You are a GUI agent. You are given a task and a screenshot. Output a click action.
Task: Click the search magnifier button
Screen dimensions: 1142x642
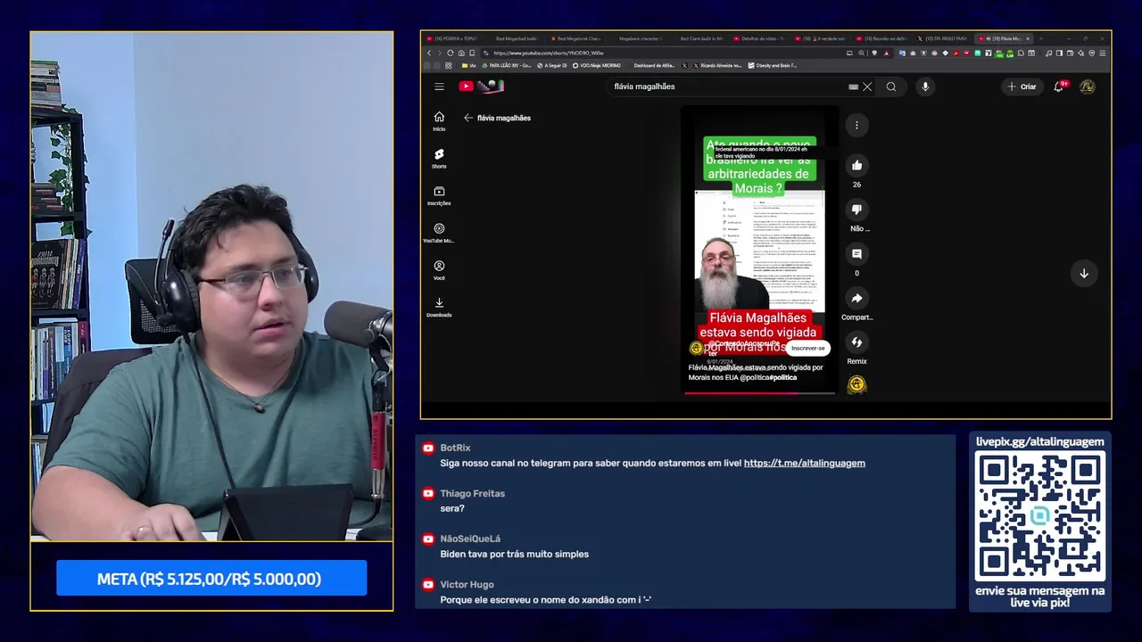pos(891,86)
